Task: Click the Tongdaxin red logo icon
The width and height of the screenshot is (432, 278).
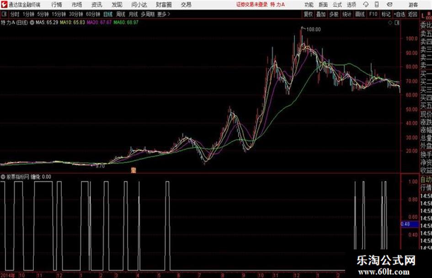Action: click(4, 5)
